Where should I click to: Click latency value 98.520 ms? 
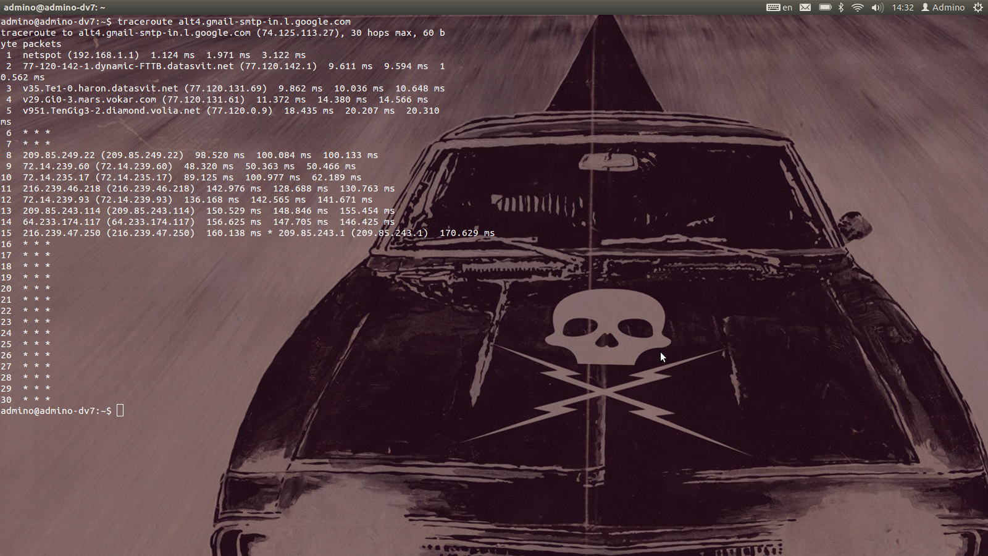tap(220, 155)
